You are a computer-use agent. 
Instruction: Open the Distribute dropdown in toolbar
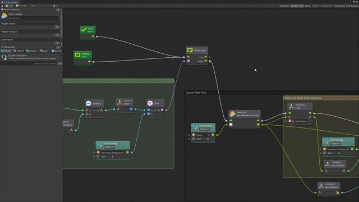click(x=326, y=6)
